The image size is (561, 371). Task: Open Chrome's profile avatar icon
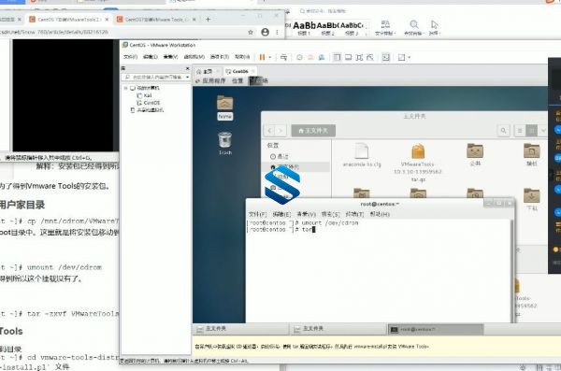[x=266, y=32]
